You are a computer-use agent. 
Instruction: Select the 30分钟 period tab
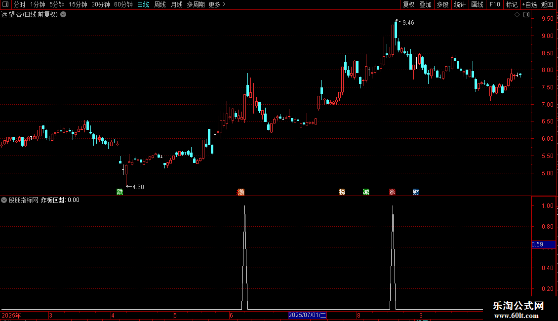click(x=100, y=4)
